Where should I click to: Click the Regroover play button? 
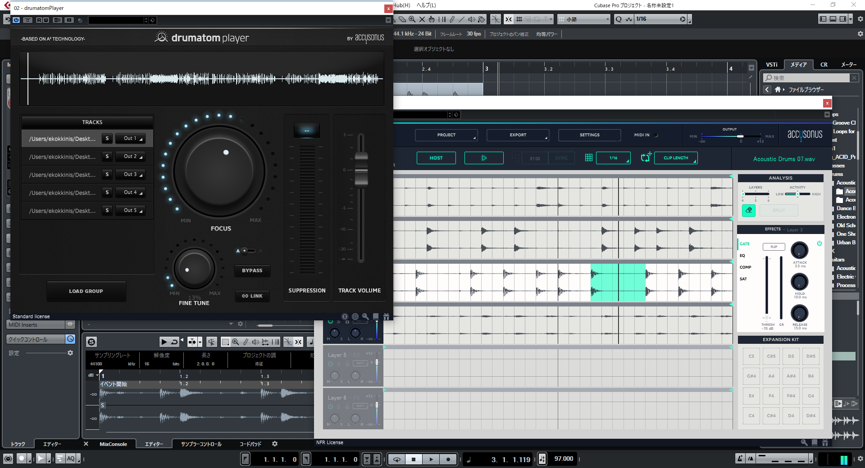coord(484,158)
